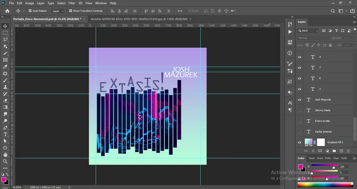
Task: Select the Path Selection tool
Action: point(5,141)
